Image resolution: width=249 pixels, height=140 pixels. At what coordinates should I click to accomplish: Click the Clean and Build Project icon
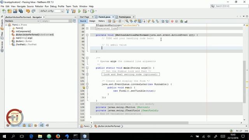point(74,11)
